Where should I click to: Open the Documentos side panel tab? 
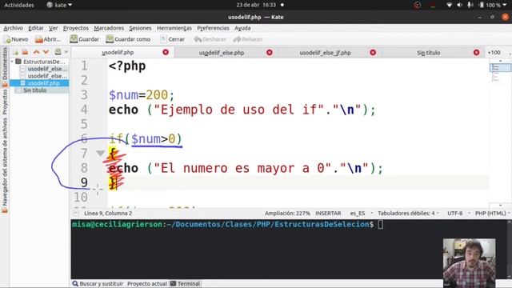coord(5,66)
